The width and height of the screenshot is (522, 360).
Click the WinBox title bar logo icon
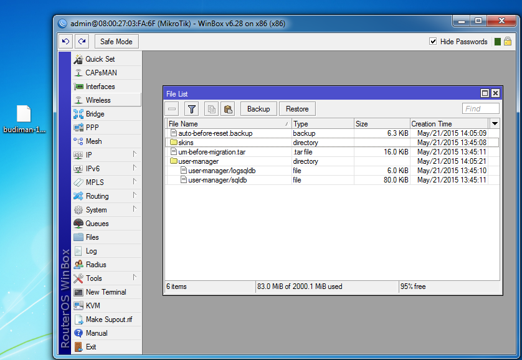62,24
